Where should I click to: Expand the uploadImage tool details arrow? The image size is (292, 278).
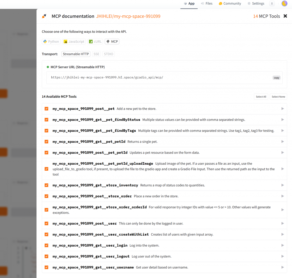pos(283,169)
